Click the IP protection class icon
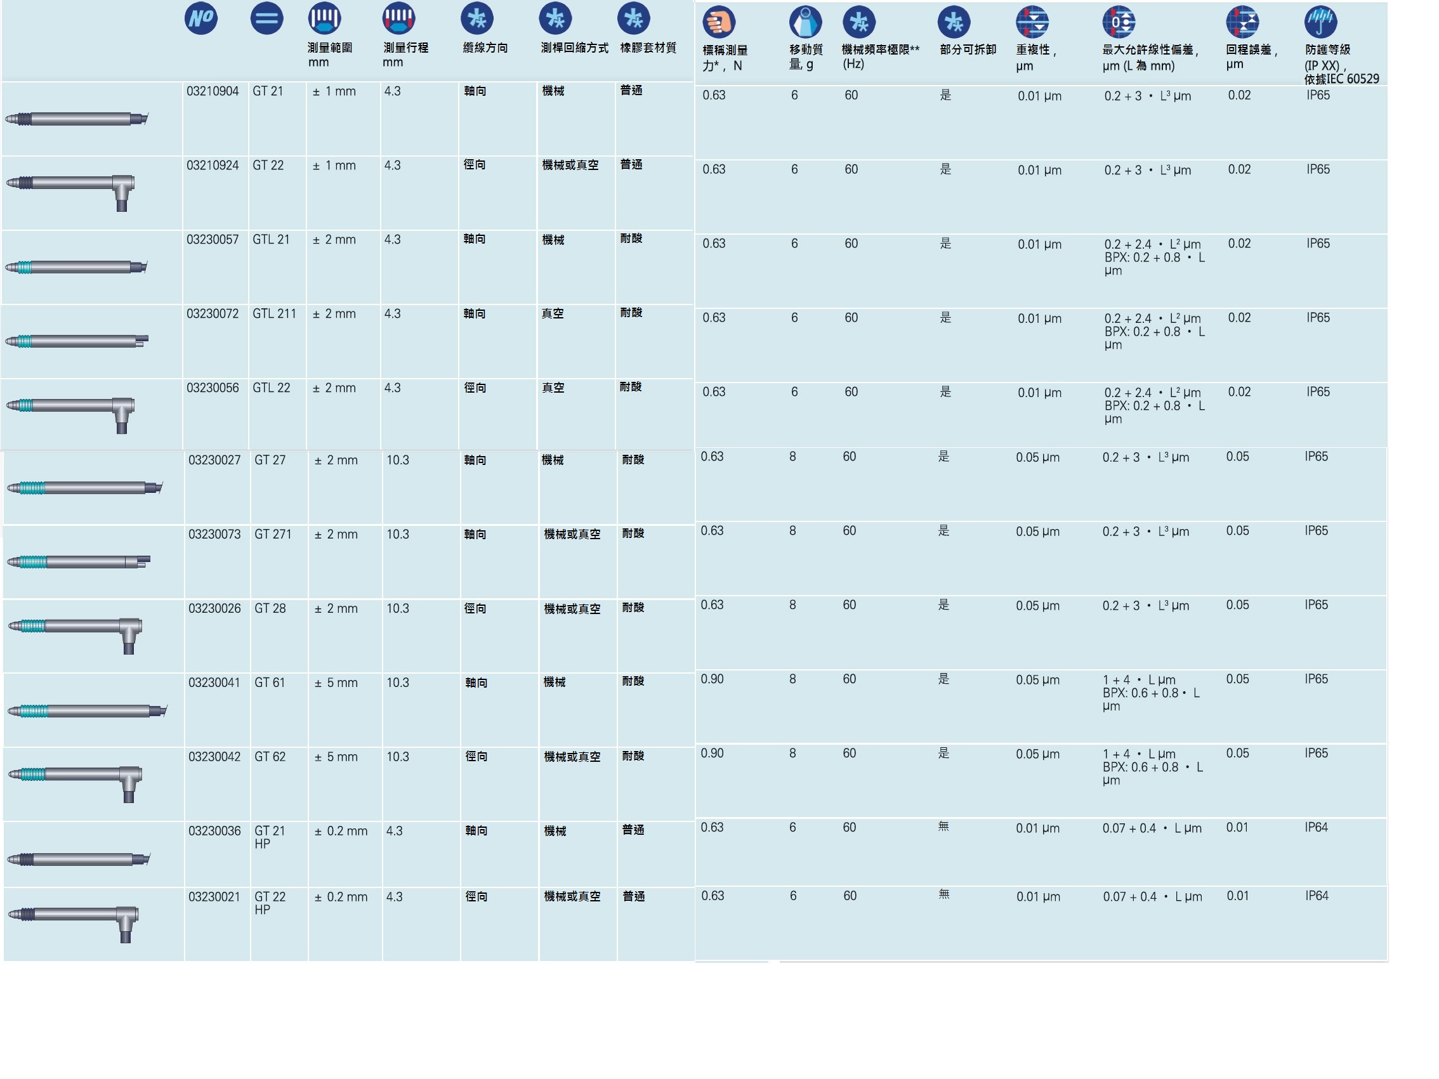Viewport: 1439px width, 1079px height. pyautogui.click(x=1320, y=22)
